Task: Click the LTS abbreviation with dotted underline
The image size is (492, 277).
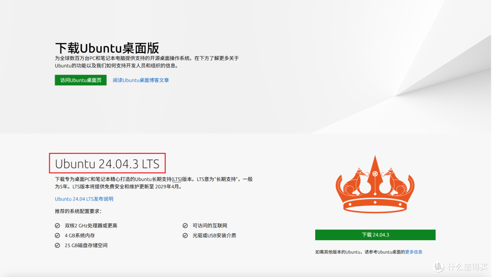Action: pyautogui.click(x=177, y=179)
